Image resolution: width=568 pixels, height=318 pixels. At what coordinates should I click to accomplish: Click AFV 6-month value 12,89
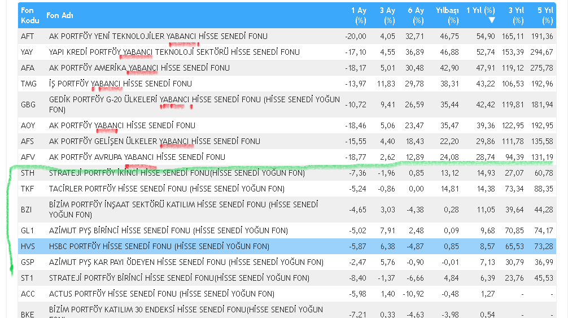[x=414, y=158]
